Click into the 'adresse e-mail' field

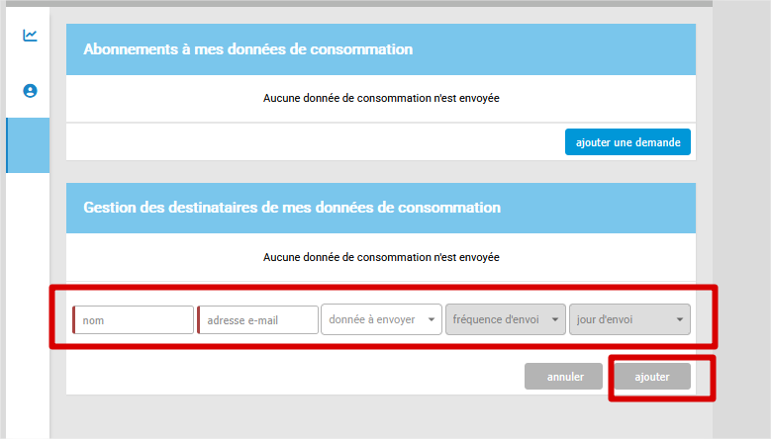pyautogui.click(x=259, y=320)
